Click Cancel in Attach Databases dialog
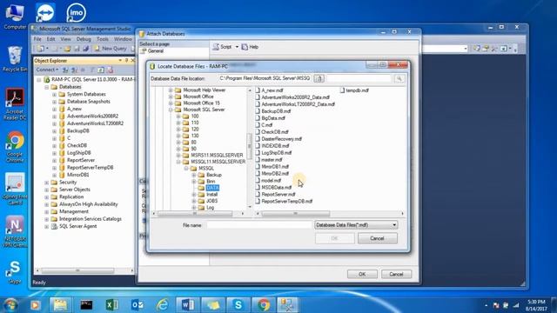557x313 pixels. pyautogui.click(x=396, y=275)
